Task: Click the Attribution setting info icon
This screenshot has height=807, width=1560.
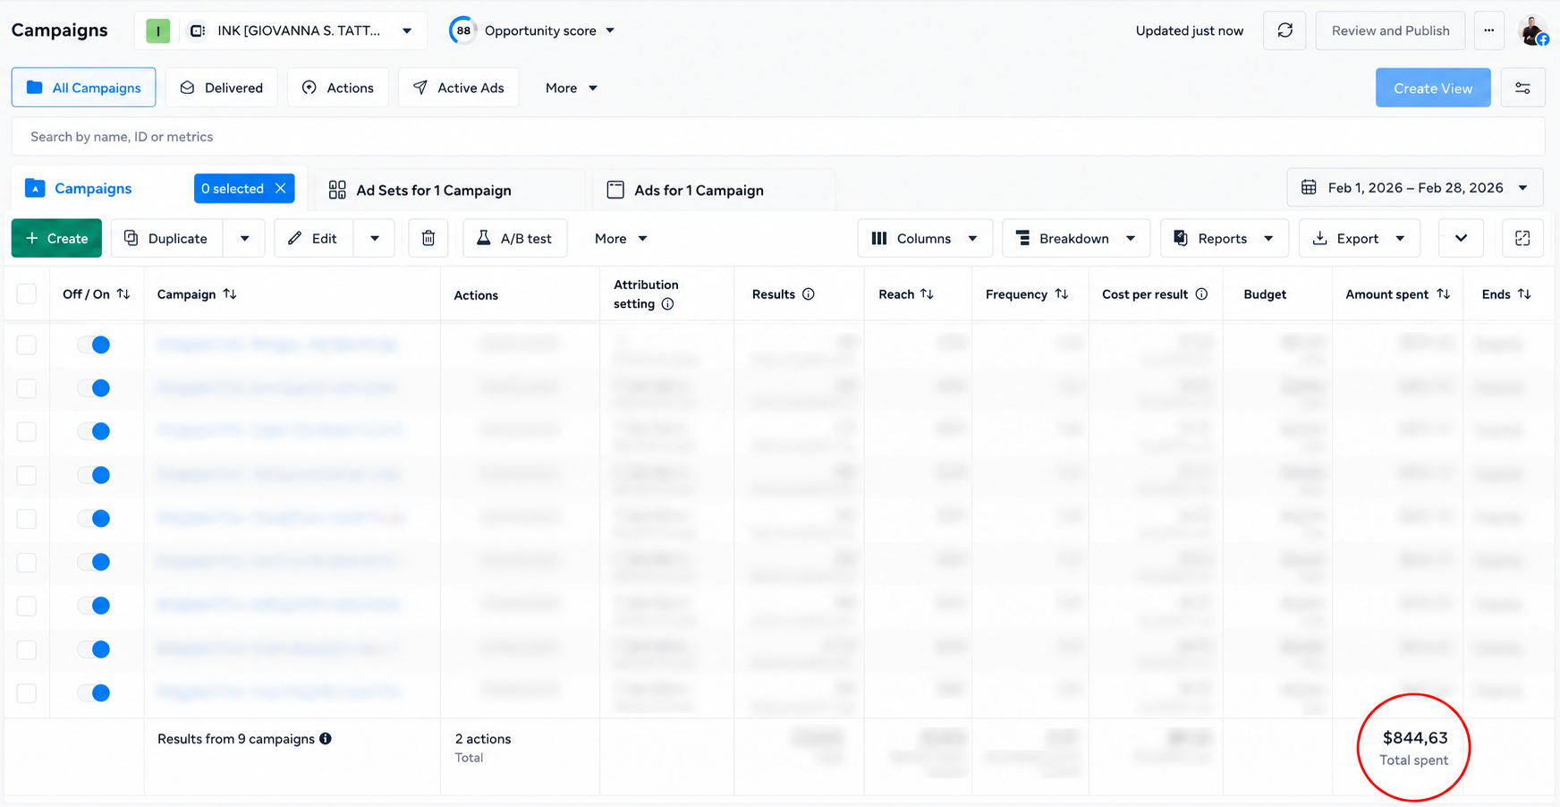Action: [x=667, y=304]
